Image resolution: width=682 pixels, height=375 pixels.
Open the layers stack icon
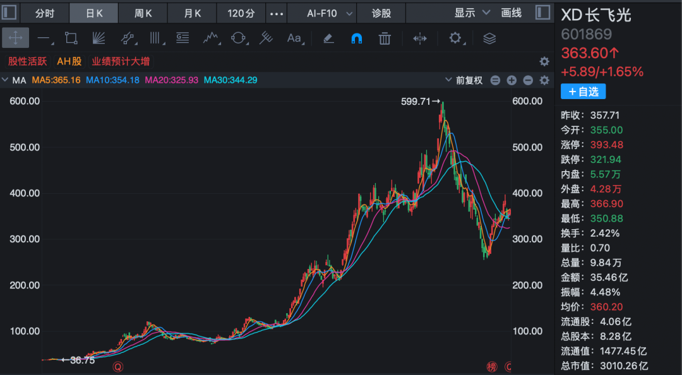489,39
